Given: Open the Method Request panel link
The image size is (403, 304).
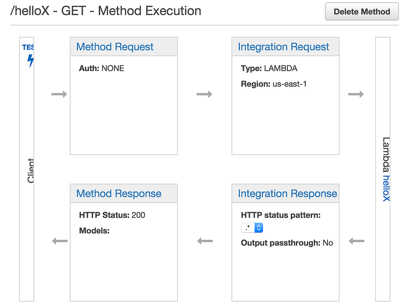Looking at the screenshot, I should [115, 47].
